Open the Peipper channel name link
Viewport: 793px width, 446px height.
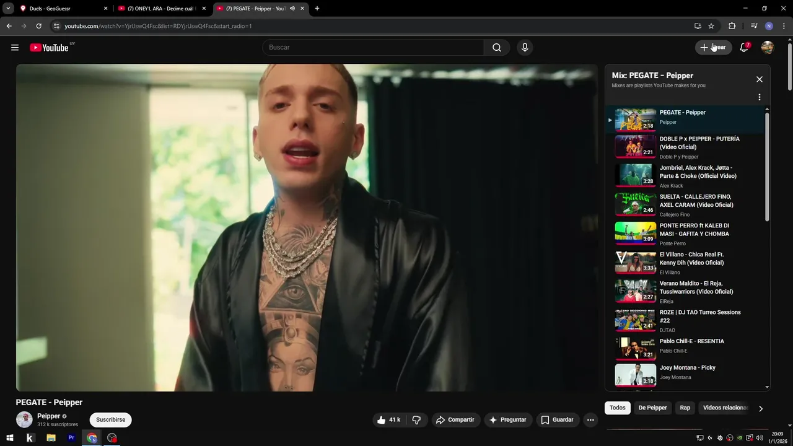tap(49, 416)
